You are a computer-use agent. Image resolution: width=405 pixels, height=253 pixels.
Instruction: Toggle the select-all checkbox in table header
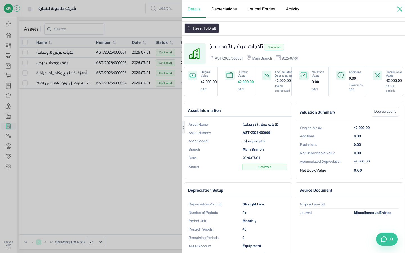(25, 42)
